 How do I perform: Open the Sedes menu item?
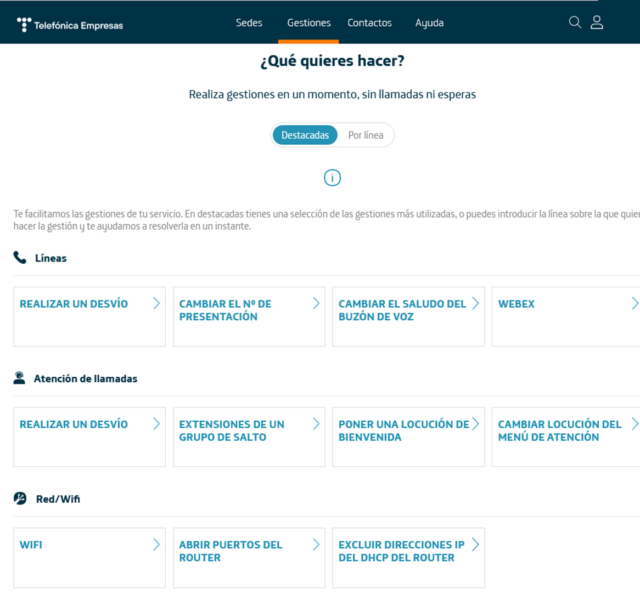249,23
